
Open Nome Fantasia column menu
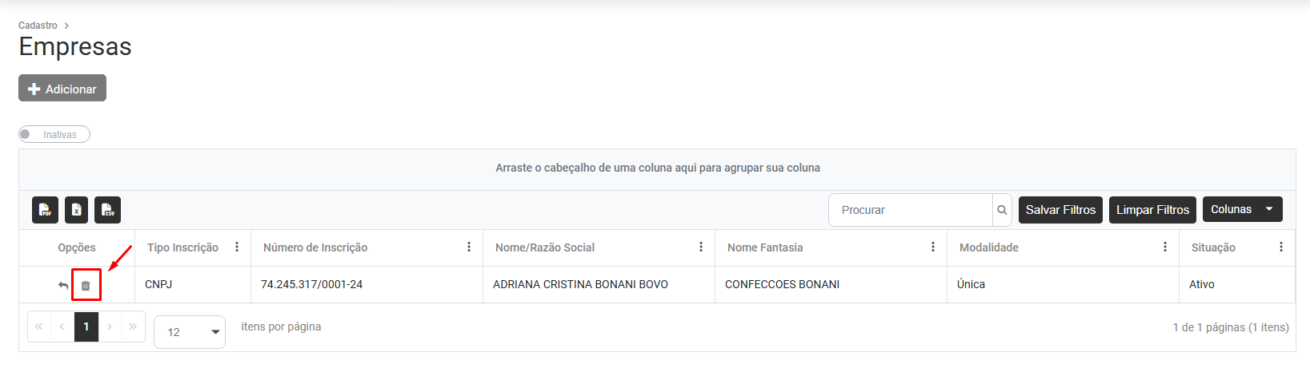[933, 247]
